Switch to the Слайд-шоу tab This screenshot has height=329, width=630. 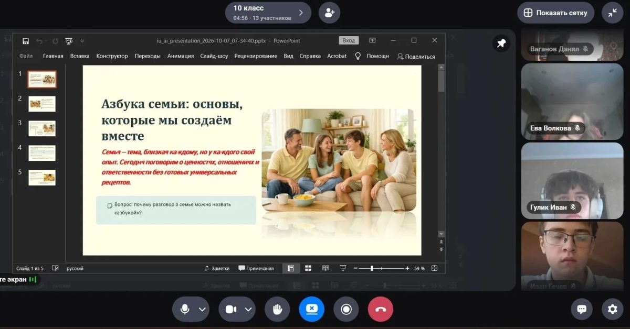click(x=214, y=56)
